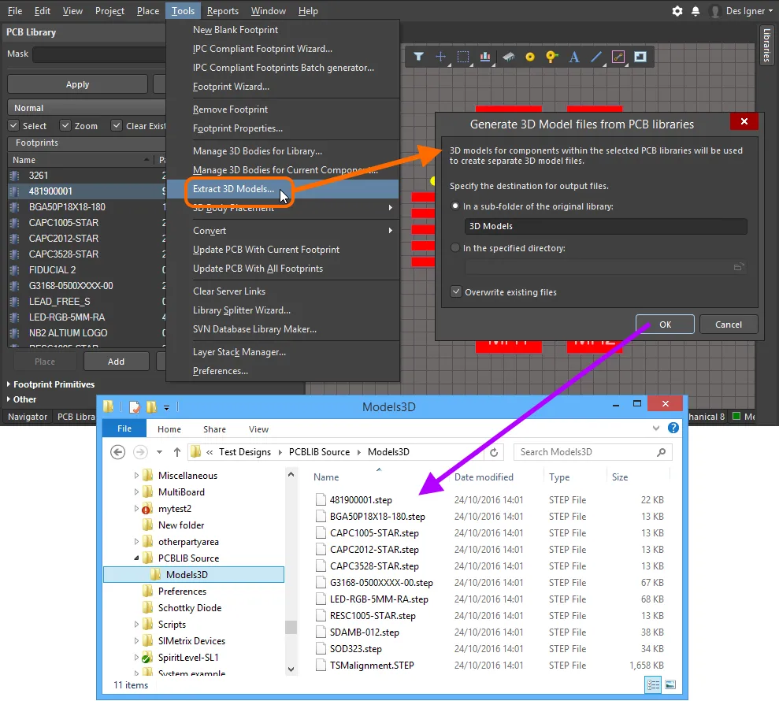Open the Normal mode dropdown
779x701 pixels.
tap(87, 108)
